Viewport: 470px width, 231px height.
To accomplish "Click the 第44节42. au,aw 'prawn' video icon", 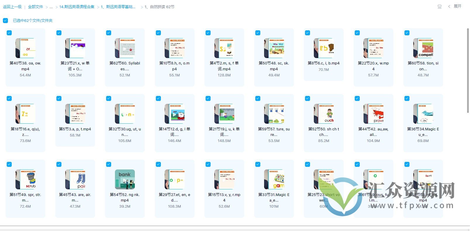I will click(373, 114).
